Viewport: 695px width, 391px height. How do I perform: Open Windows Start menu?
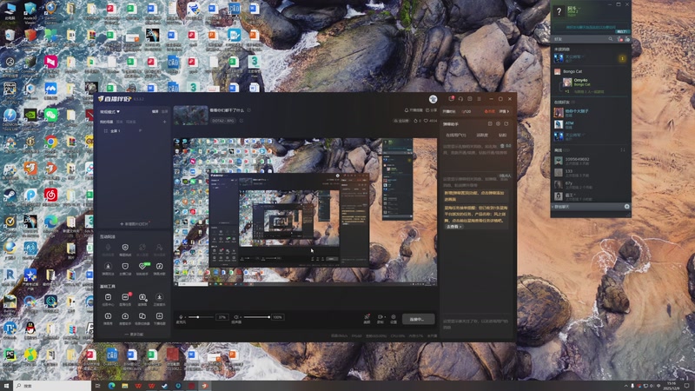[x=6, y=386]
